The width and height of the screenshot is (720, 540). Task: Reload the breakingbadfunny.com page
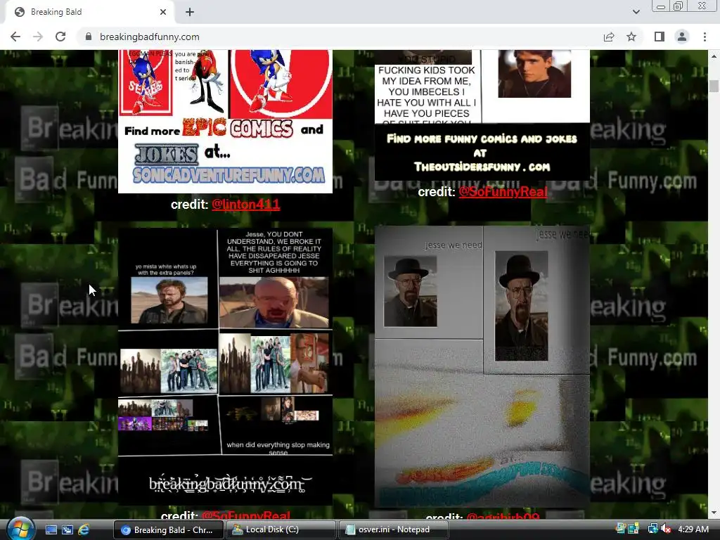pyautogui.click(x=60, y=37)
